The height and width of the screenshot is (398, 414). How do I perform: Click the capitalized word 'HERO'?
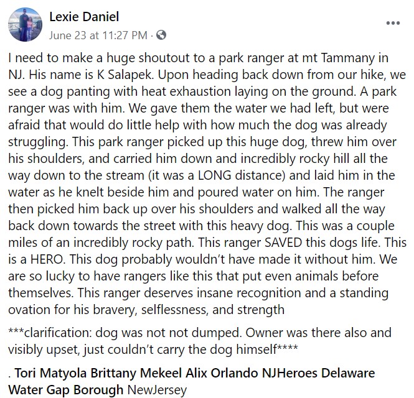pos(47,259)
